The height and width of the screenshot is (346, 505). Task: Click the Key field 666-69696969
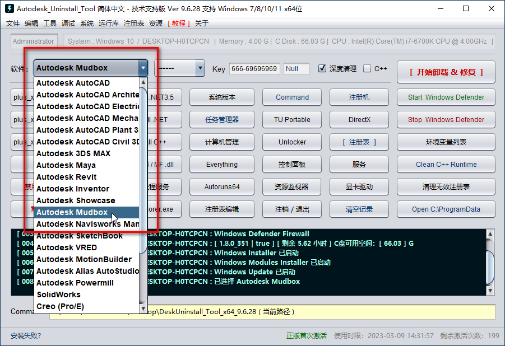pos(254,68)
